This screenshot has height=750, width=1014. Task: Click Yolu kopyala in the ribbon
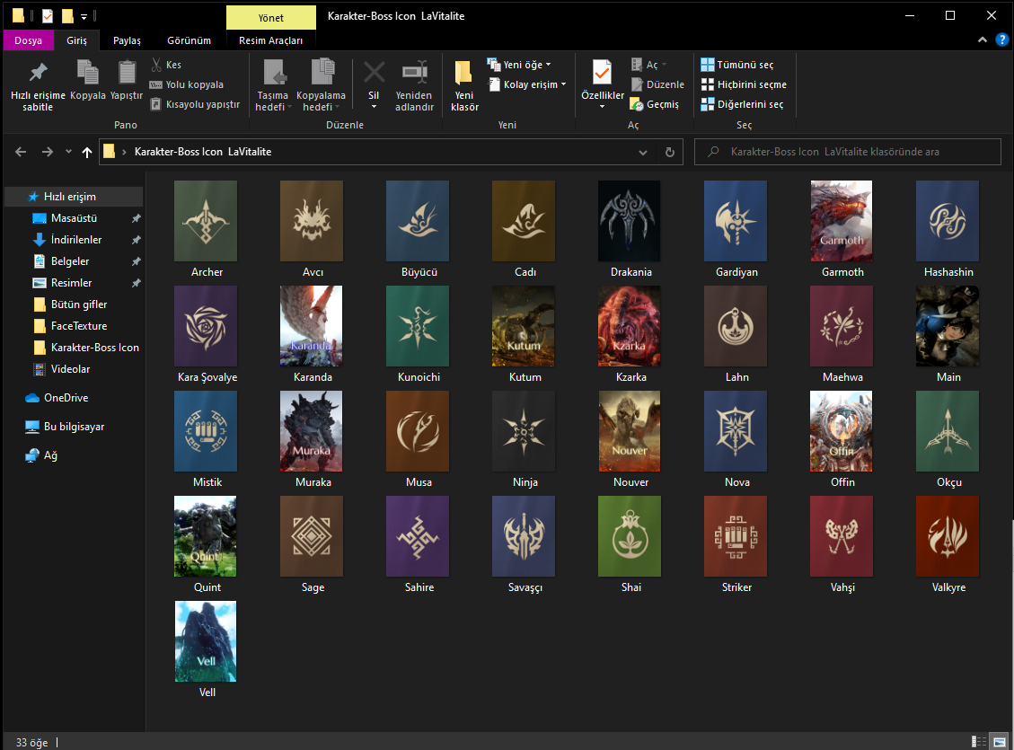186,84
